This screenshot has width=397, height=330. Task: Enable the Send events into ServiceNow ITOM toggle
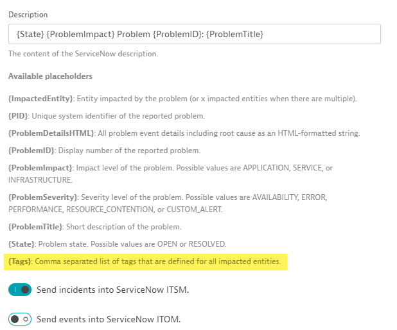coord(20,318)
